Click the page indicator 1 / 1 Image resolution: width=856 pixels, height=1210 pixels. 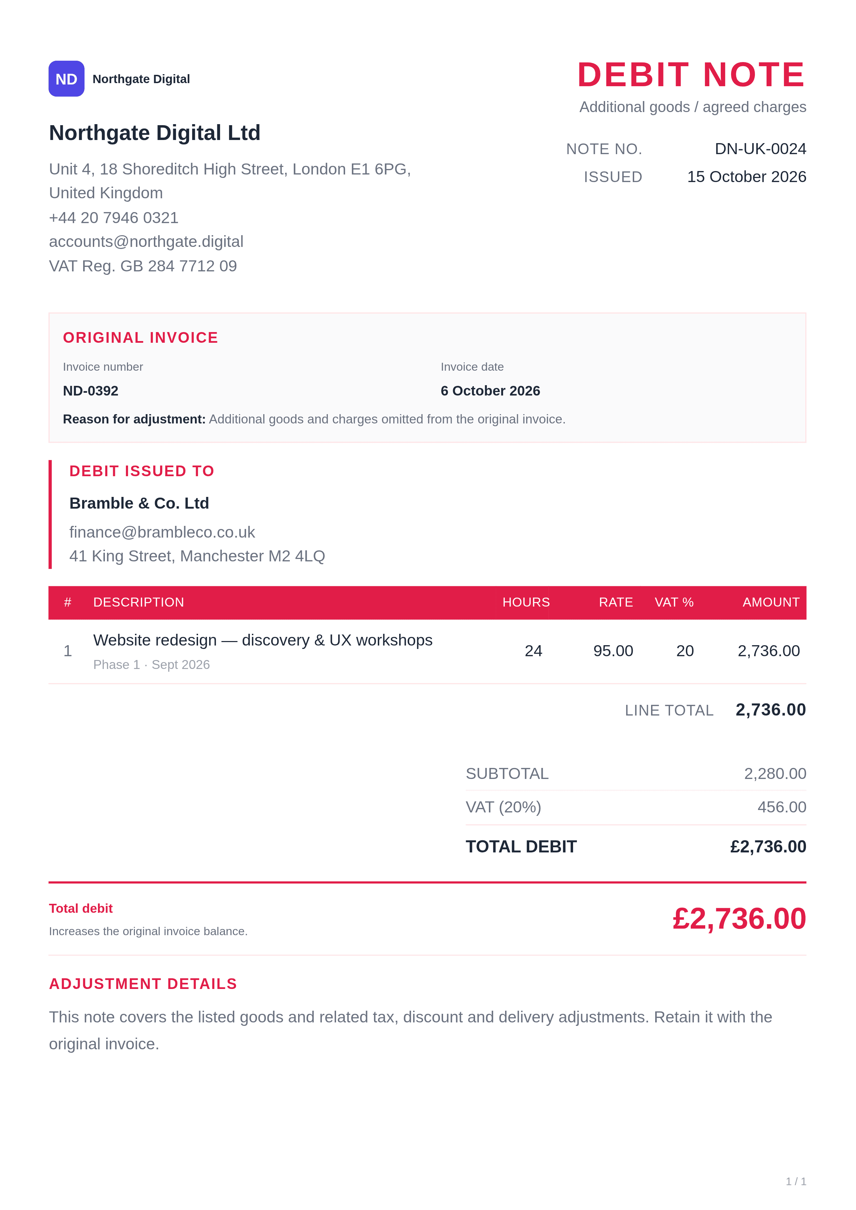pos(796,1181)
